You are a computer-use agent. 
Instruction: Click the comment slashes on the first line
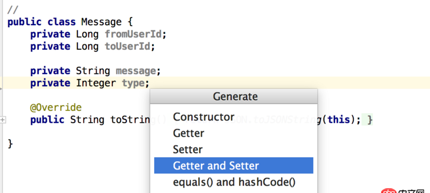(13, 10)
